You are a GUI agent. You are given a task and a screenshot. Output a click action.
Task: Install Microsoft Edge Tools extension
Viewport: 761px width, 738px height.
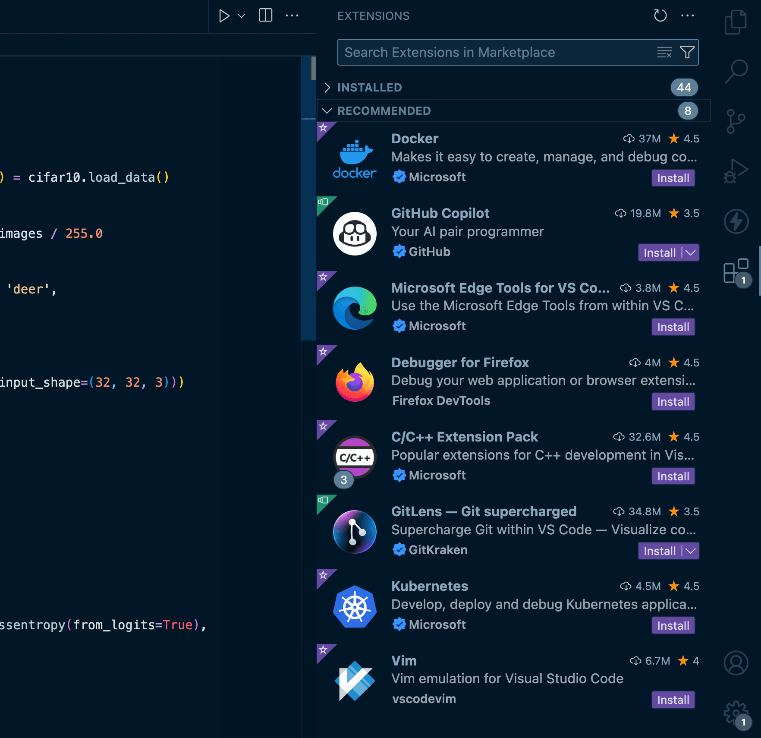click(x=673, y=327)
